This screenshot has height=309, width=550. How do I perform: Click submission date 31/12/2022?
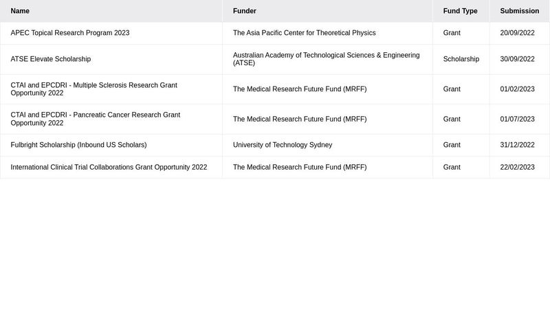coord(517,145)
